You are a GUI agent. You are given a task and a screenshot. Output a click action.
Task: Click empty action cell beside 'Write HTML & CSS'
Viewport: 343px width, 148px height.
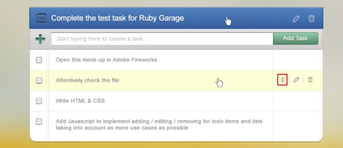click(x=298, y=101)
